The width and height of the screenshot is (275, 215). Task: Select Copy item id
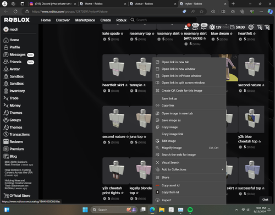(x=189, y=192)
